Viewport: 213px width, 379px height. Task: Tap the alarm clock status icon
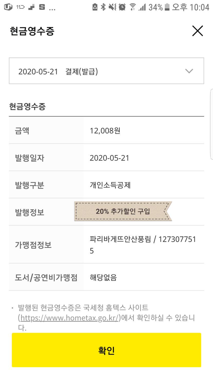coord(122,7)
